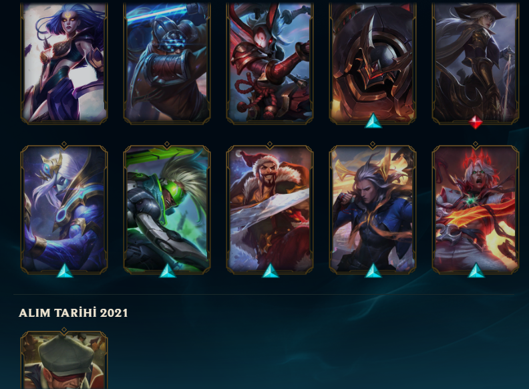Click the cyan gem on Santa skin card
Viewport: 529px width, 389px height.
(x=270, y=271)
